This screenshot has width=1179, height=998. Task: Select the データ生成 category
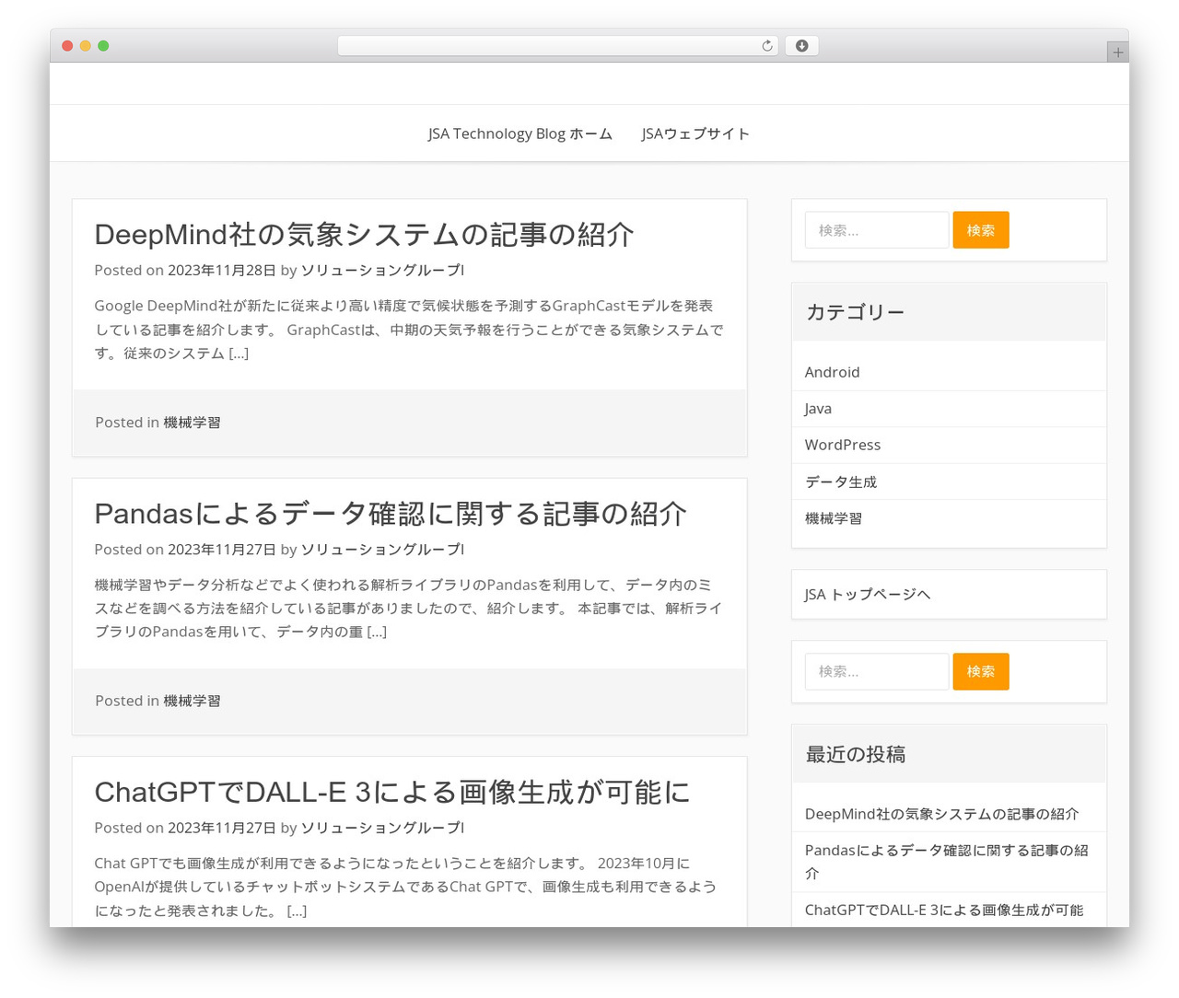[x=841, y=482]
